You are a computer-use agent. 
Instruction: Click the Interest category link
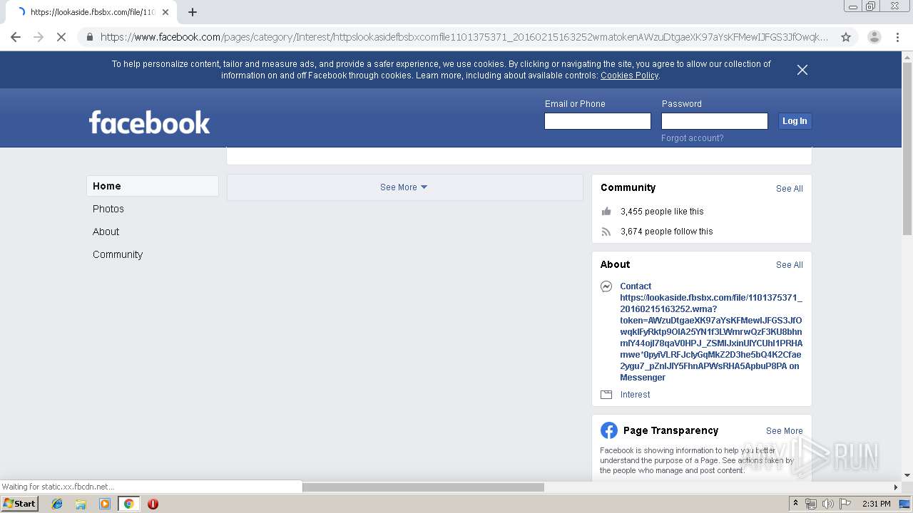(x=635, y=395)
